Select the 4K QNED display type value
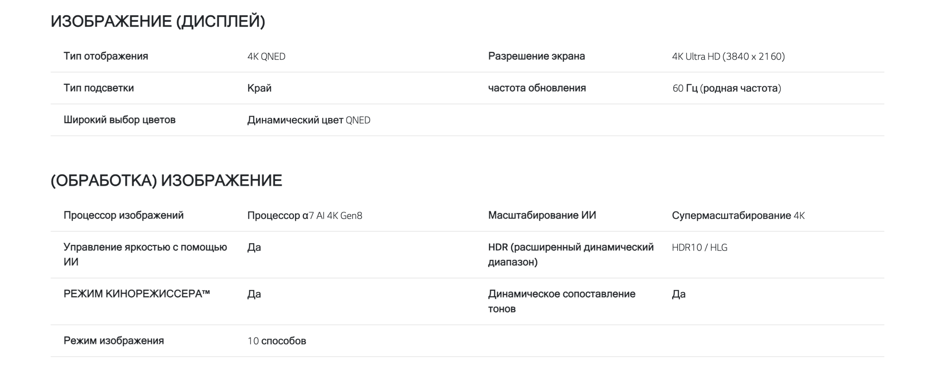Viewport: 935px width, 369px height. [x=266, y=57]
